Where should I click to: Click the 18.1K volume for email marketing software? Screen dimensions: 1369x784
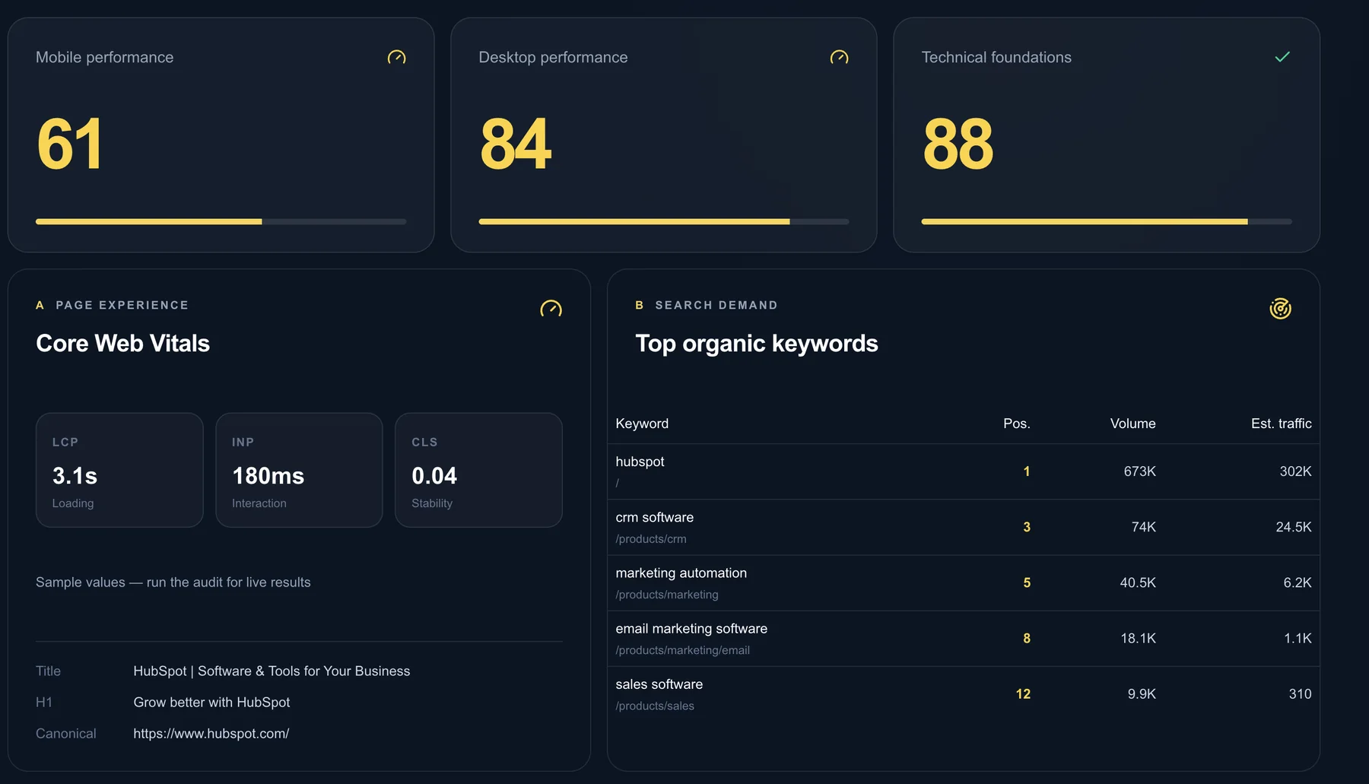(1138, 639)
